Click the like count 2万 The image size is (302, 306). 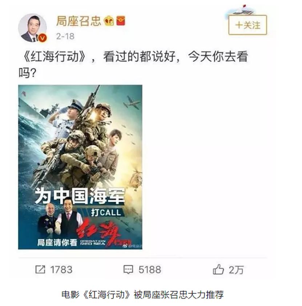coord(236,270)
